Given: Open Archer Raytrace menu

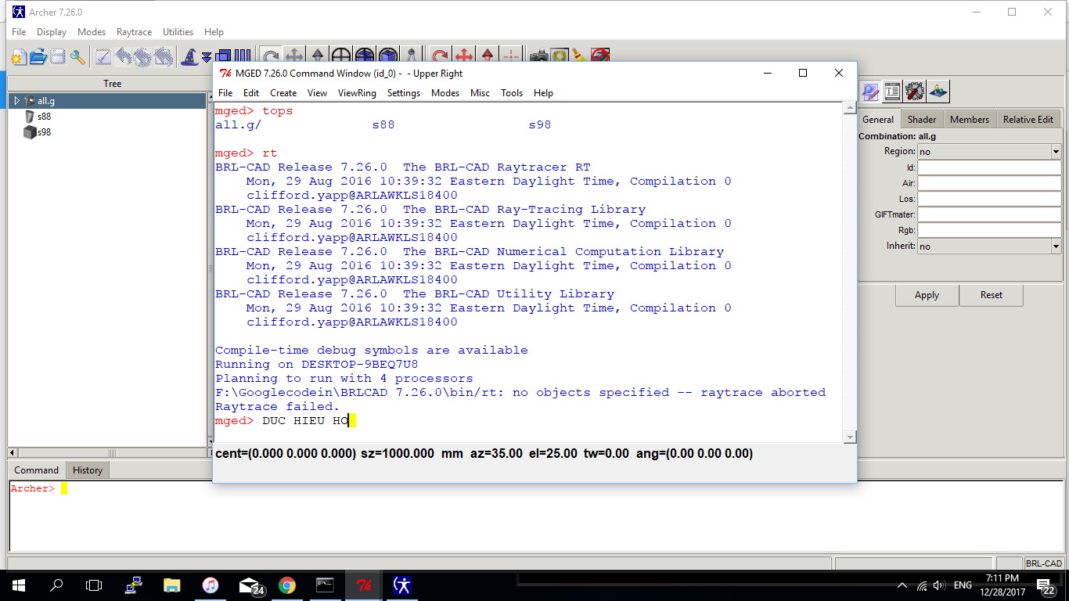Looking at the screenshot, I should tap(134, 32).
